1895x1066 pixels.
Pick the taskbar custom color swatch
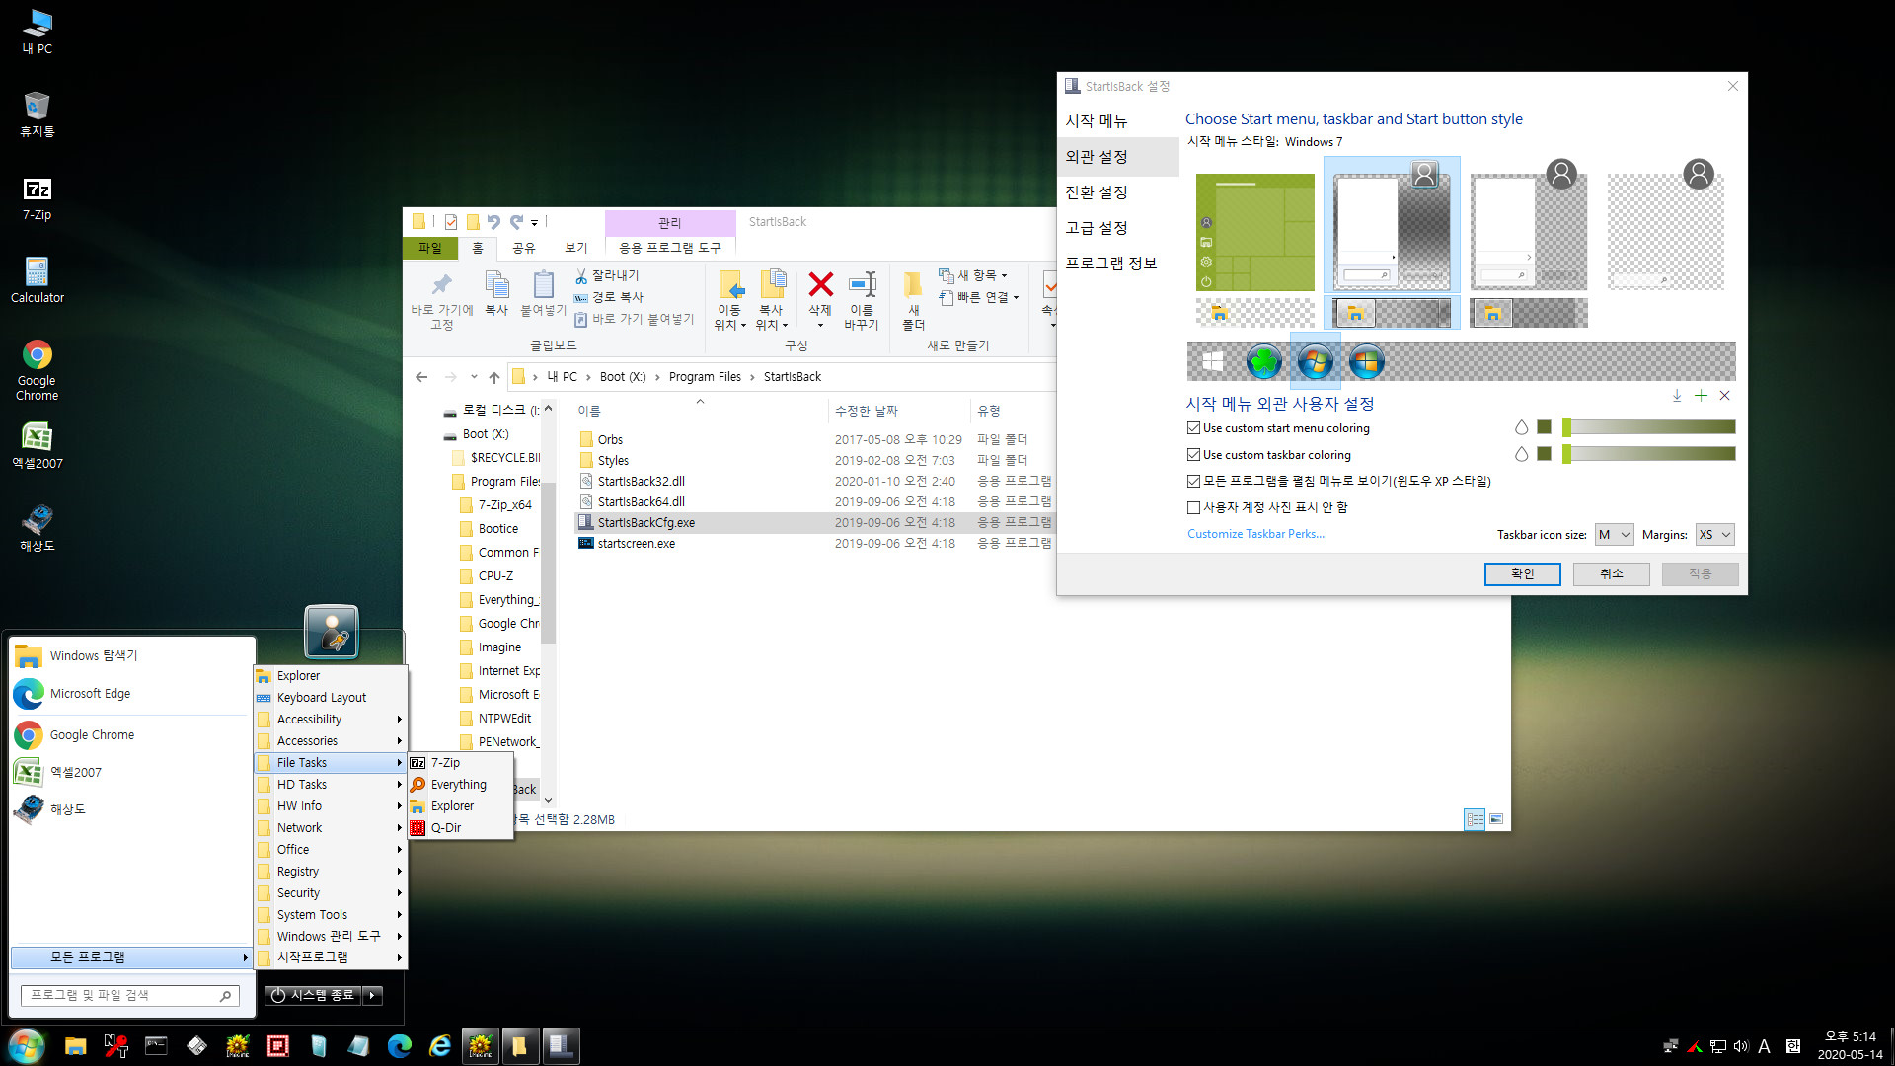click(x=1545, y=454)
